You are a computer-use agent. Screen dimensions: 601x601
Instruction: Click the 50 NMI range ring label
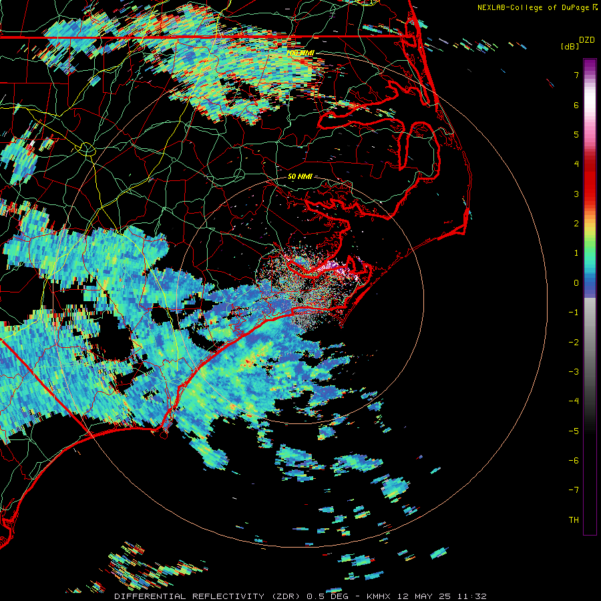[300, 177]
